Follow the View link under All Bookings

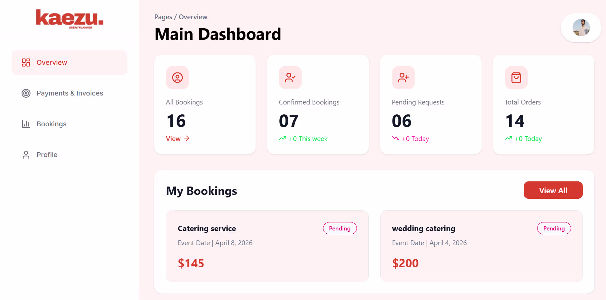pos(177,139)
